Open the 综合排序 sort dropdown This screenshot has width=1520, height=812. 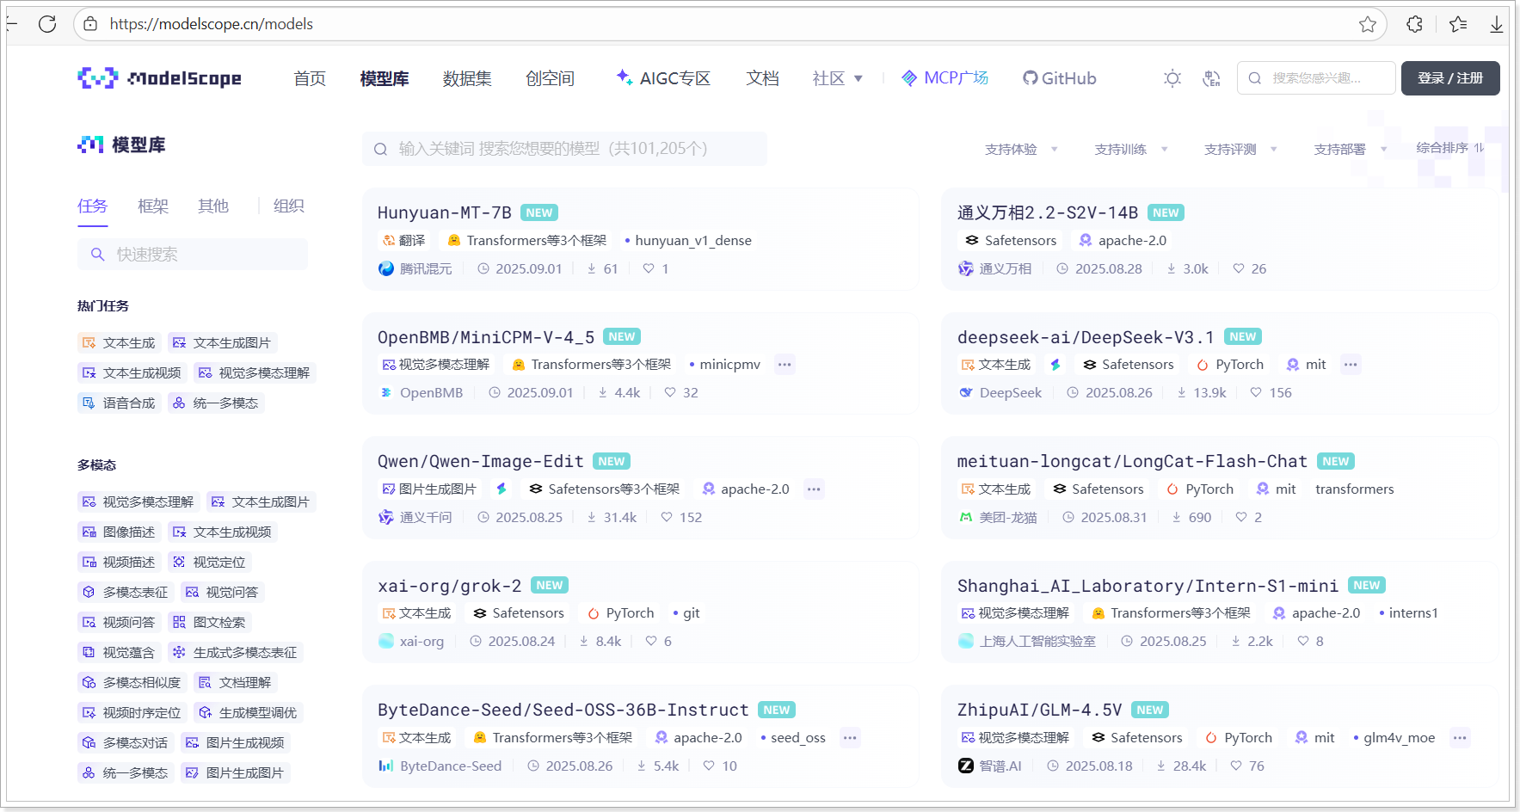1450,148
